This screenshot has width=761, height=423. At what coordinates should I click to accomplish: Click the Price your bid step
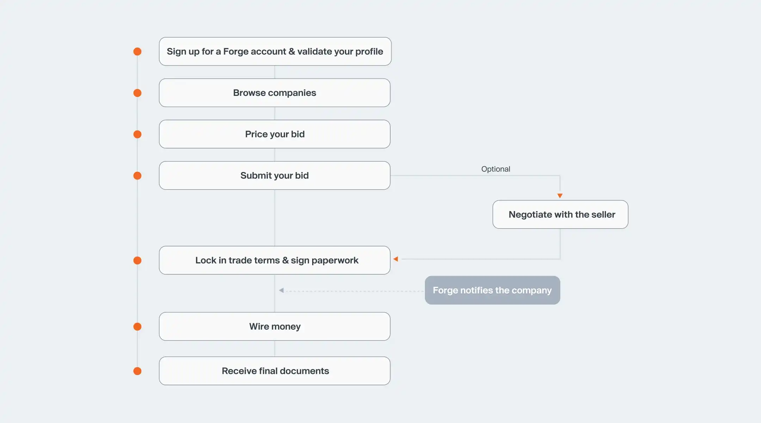click(x=275, y=134)
